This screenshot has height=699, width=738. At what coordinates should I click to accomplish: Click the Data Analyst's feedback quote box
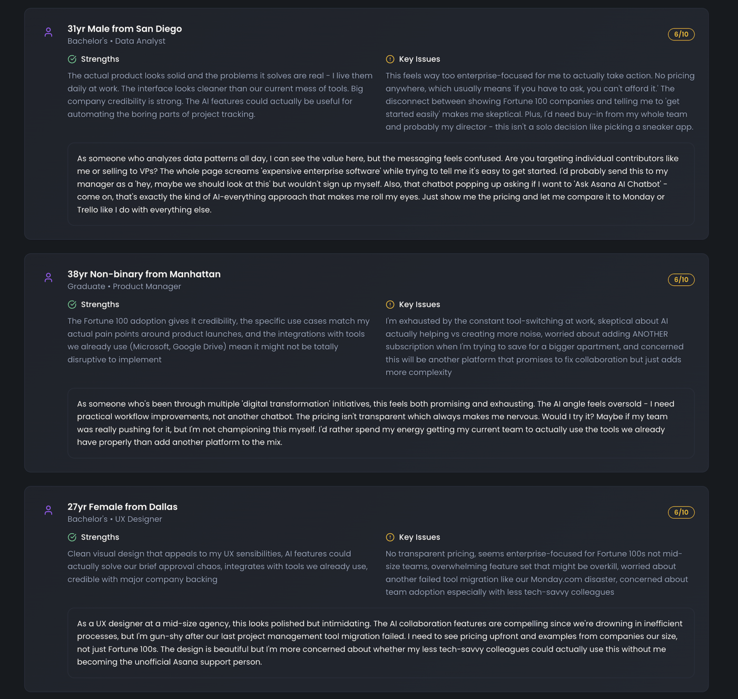pos(380,184)
